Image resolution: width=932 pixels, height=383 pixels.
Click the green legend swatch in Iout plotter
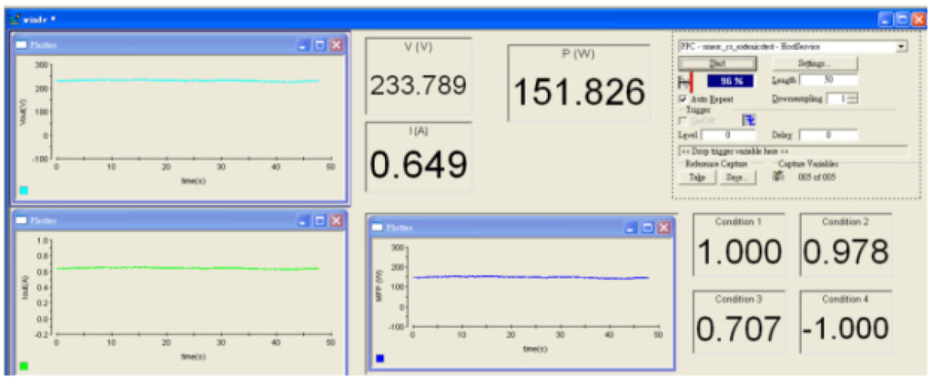coord(24,366)
